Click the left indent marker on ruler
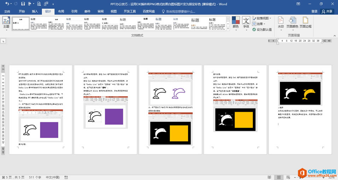Image resolution: width=338 pixels, height=180 pixels. point(278,43)
